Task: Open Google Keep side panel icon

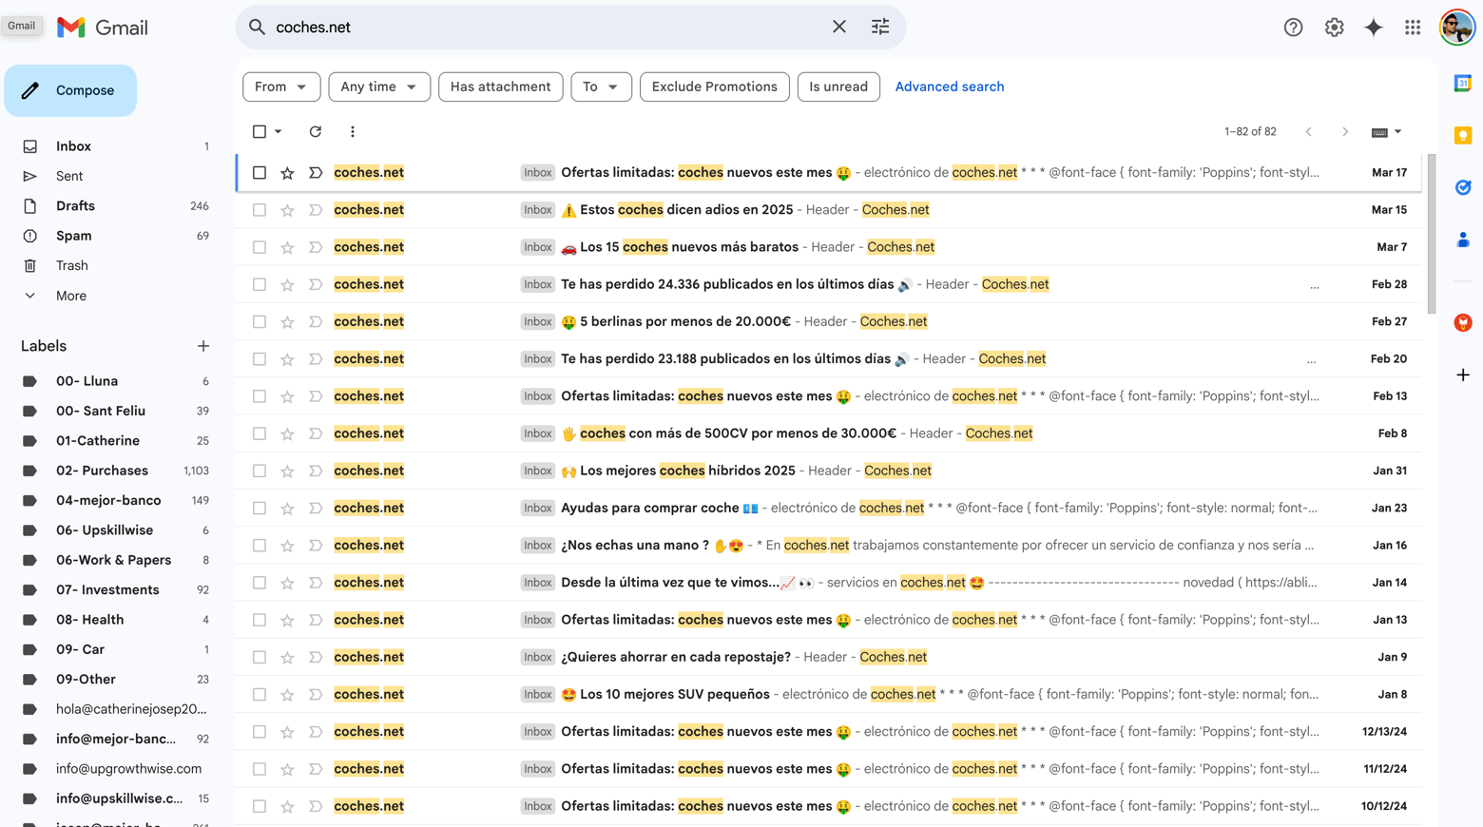Action: [x=1463, y=136]
